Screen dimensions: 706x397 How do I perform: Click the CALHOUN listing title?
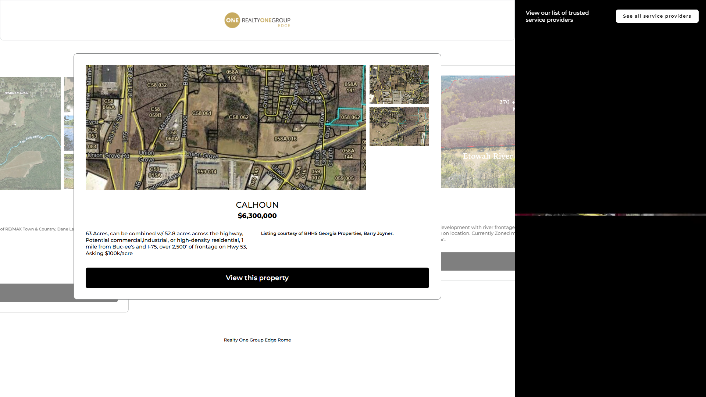click(257, 205)
